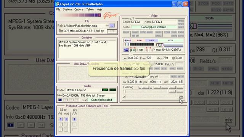Click the dark indicator right of CBR
Screen dimensions: 244x137
click(x=112, y=90)
